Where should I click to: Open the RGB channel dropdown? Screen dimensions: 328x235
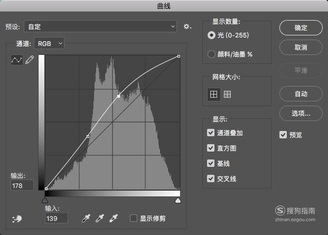point(49,43)
